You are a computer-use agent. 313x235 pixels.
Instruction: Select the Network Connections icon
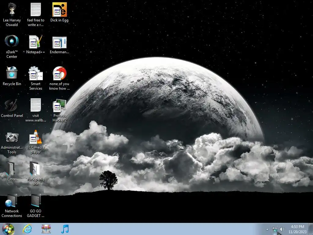tap(12, 205)
